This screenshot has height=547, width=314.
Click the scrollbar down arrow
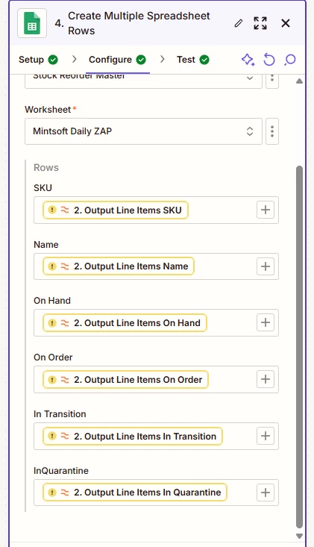coord(299,536)
